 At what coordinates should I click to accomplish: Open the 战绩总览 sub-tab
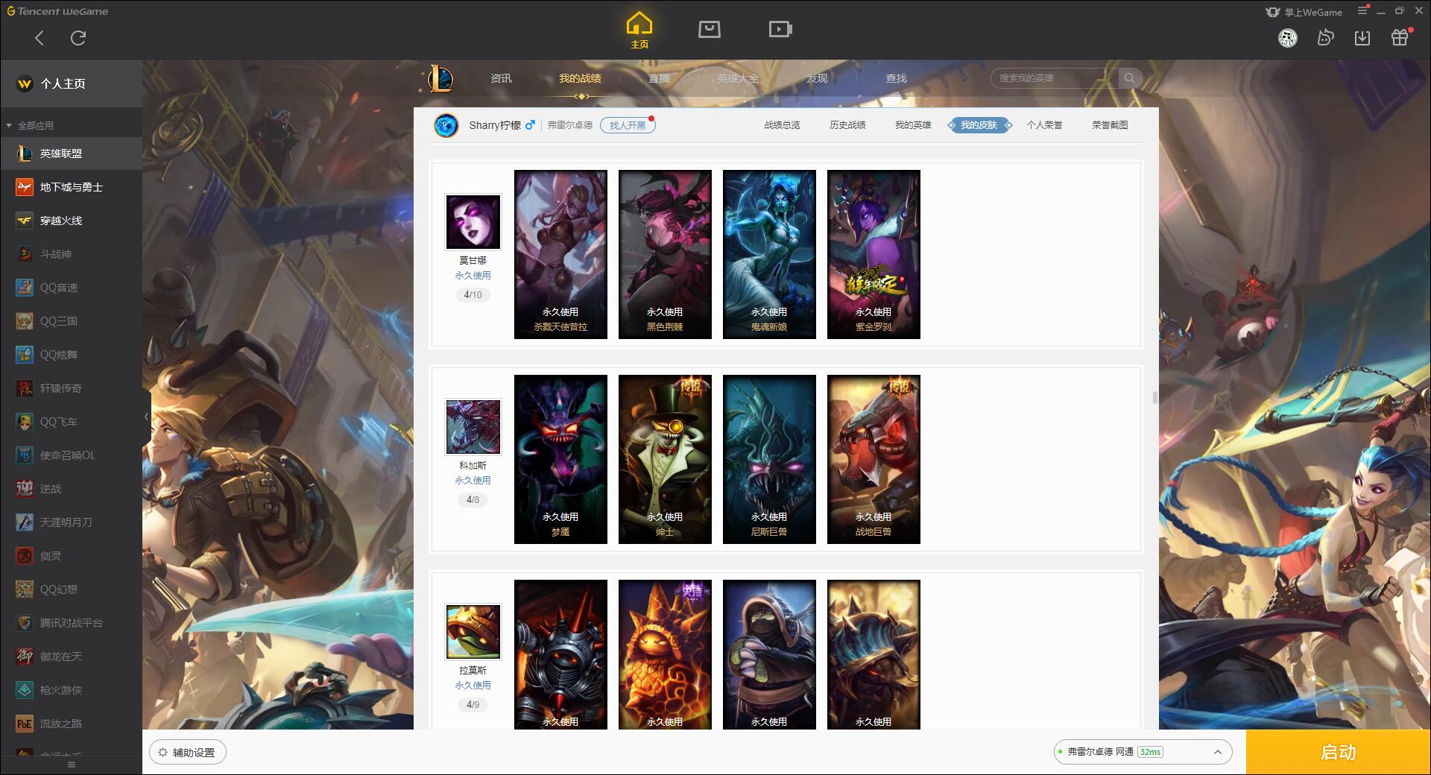(782, 125)
